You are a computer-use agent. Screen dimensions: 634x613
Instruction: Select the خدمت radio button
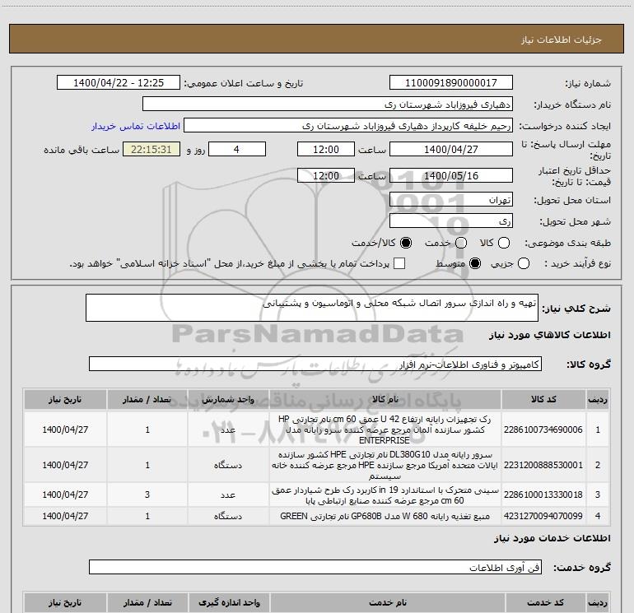point(461,243)
